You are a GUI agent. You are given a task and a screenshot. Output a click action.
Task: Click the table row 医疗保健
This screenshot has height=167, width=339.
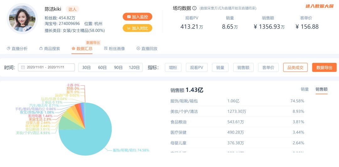(237, 132)
